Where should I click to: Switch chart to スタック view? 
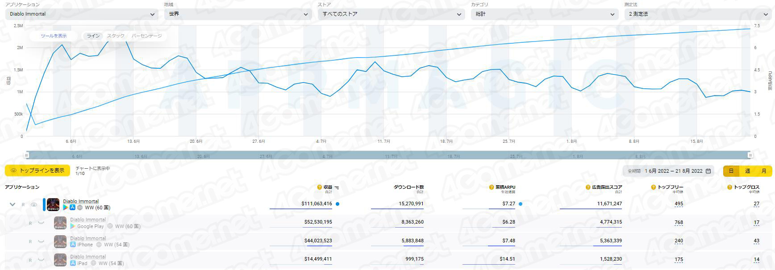(x=116, y=36)
